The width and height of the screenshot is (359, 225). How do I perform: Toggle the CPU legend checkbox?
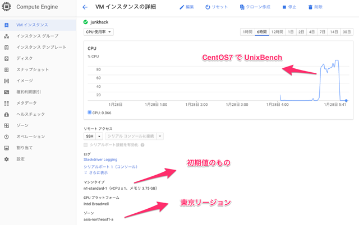tap(90, 112)
